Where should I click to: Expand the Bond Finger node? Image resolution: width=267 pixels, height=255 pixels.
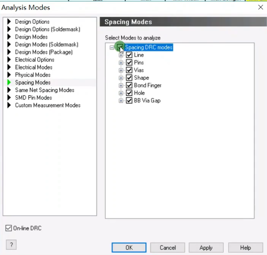click(121, 86)
